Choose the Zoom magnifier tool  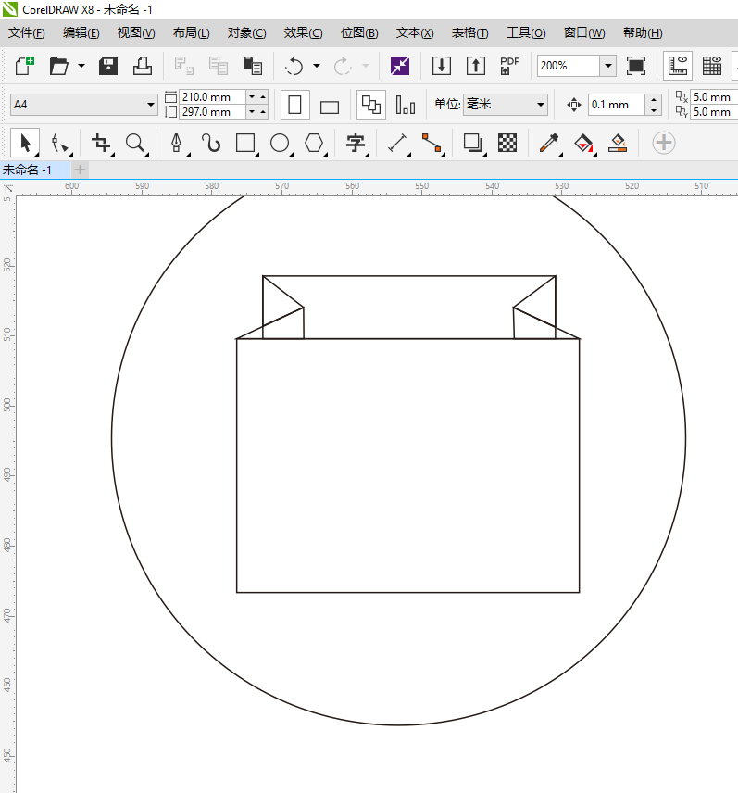click(136, 143)
